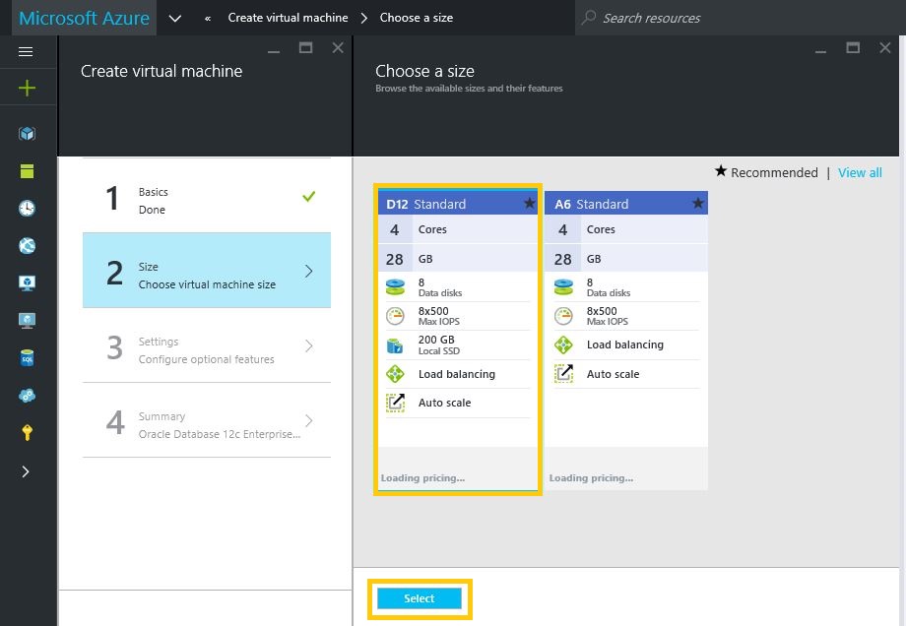This screenshot has height=626, width=906.
Task: Click the star on A6 Standard card
Action: coord(698,204)
